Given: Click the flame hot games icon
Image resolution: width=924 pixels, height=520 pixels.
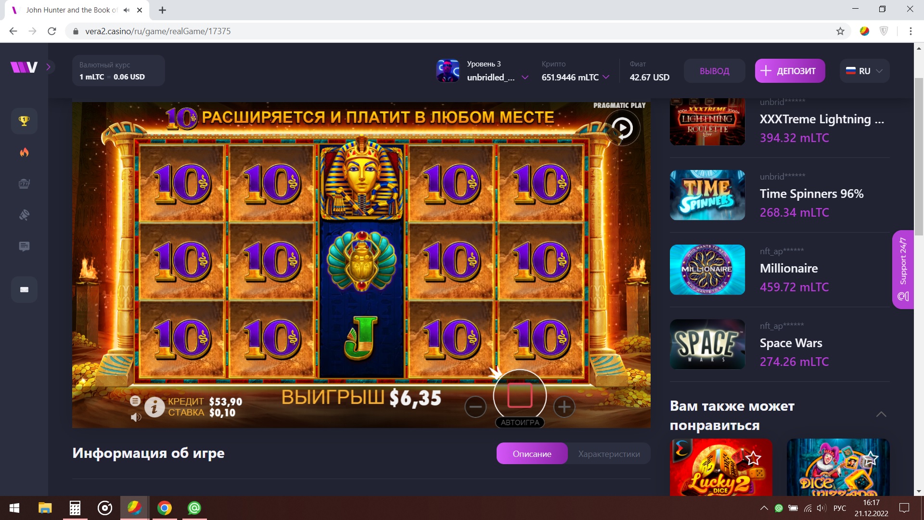Looking at the screenshot, I should pos(24,152).
